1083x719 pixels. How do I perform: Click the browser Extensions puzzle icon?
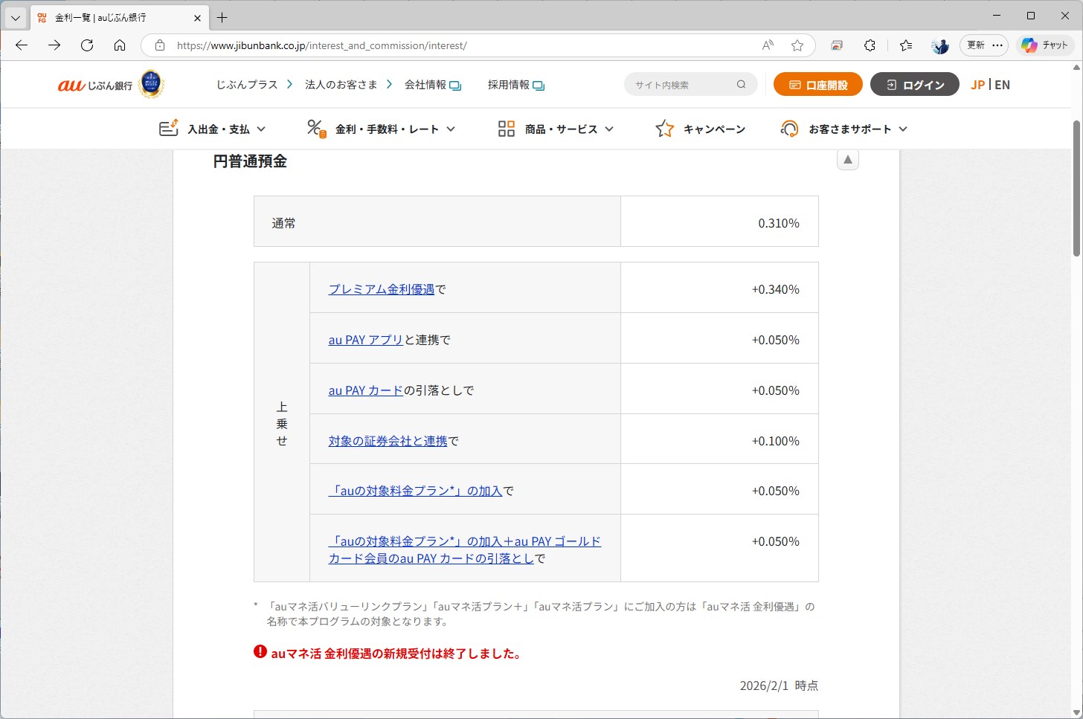click(870, 45)
